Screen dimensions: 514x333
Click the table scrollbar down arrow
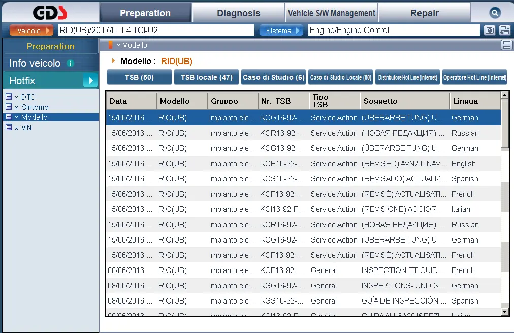click(504, 311)
